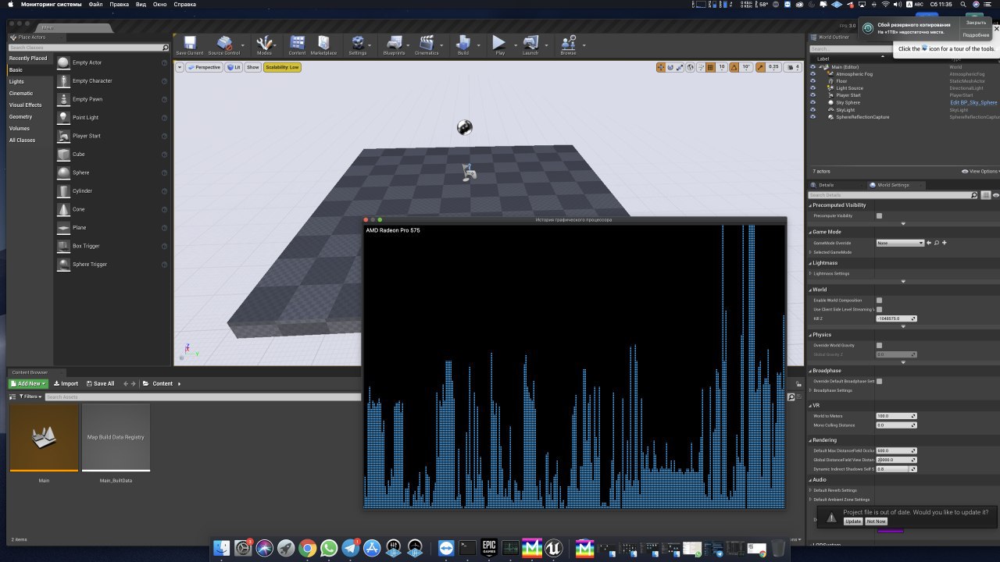This screenshot has height=562, width=1000.
Task: Click the Import button in Content Browser
Action: tap(66, 384)
